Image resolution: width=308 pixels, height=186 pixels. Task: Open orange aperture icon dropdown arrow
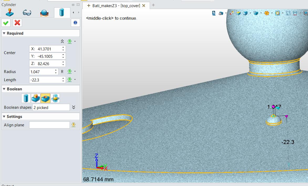[x=272, y=13]
